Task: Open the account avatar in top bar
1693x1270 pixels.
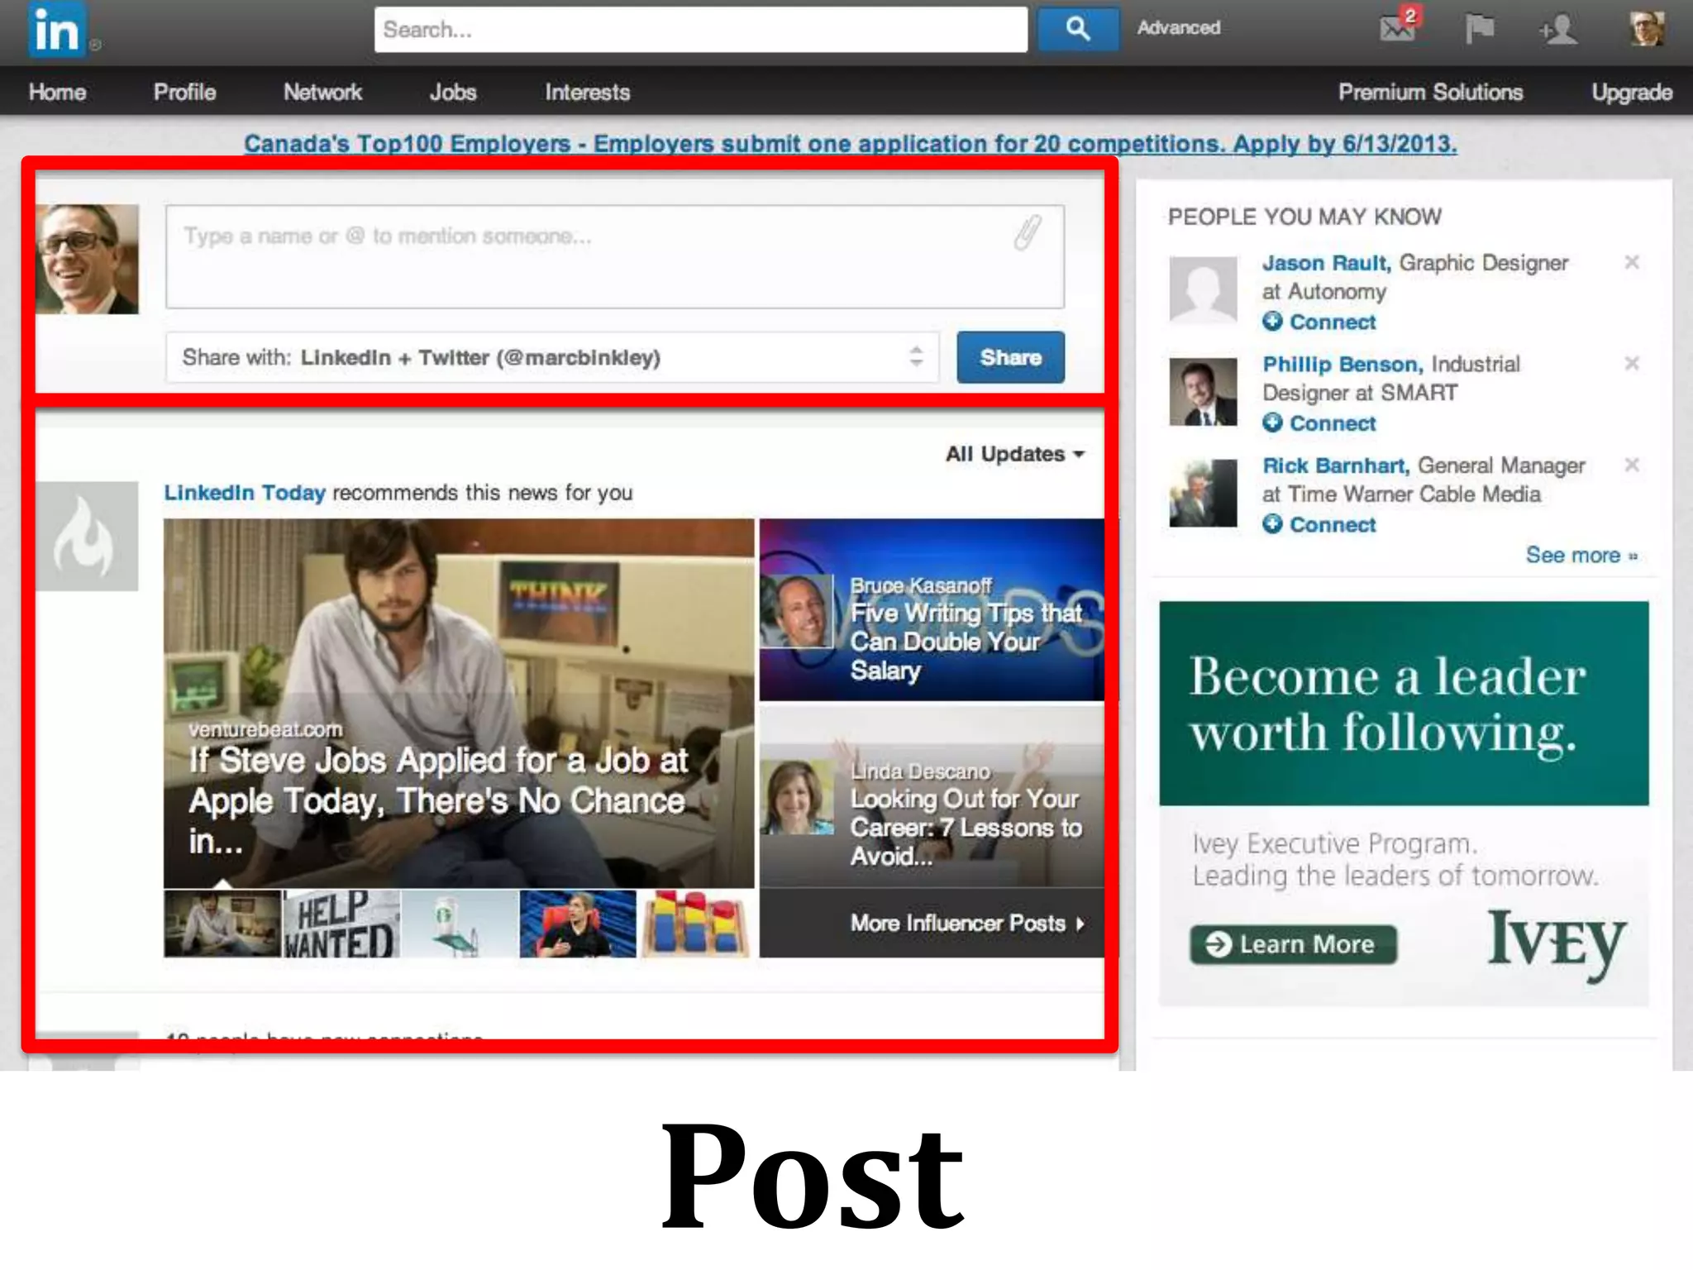Action: coord(1647,29)
